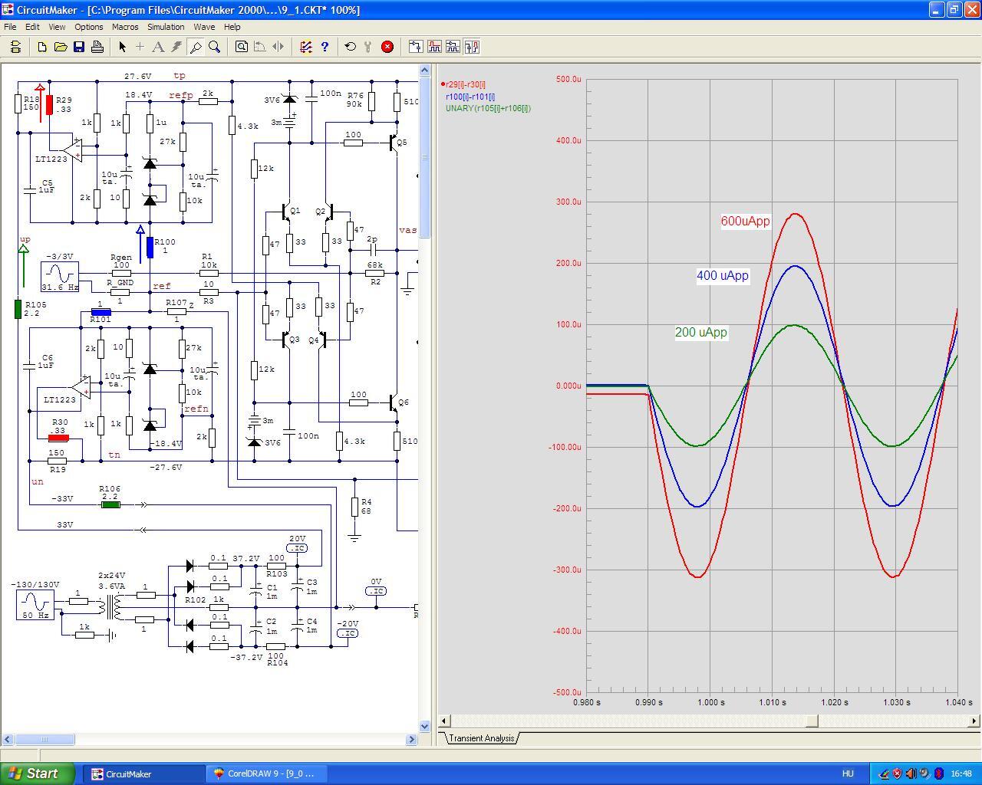This screenshot has height=785, width=982.
Task: Select the Arrow pointer tool
Action: click(122, 47)
